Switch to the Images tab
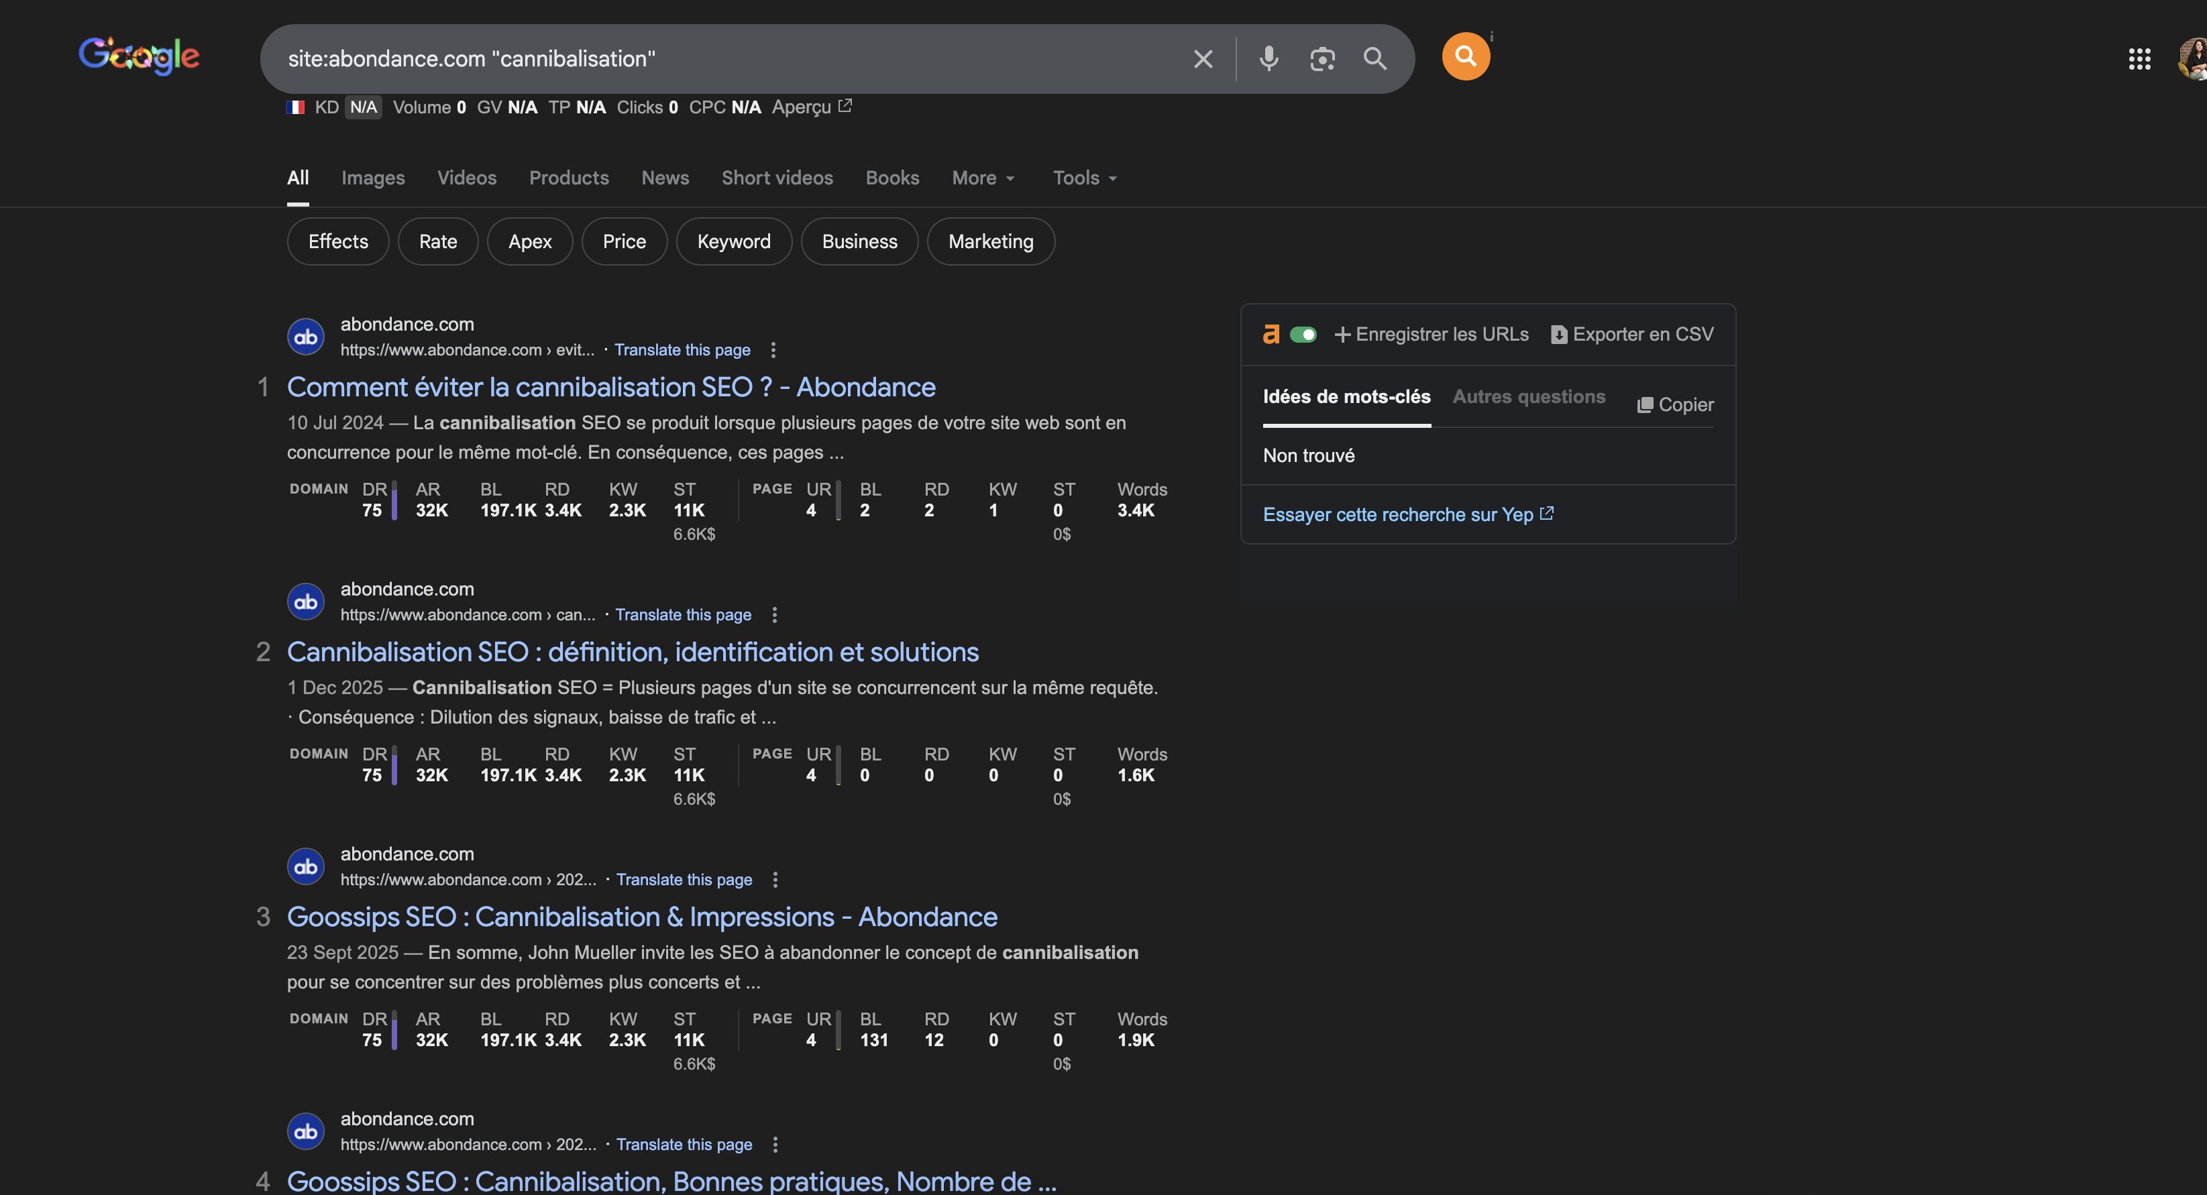The width and height of the screenshot is (2207, 1195). [x=373, y=178]
